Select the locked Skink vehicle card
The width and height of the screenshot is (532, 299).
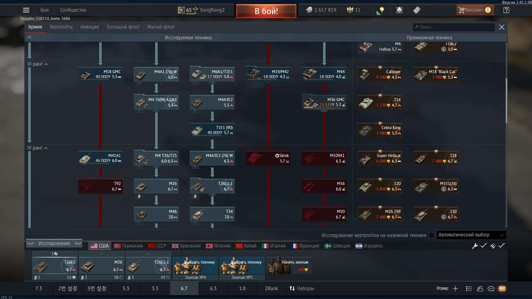pos(268,158)
